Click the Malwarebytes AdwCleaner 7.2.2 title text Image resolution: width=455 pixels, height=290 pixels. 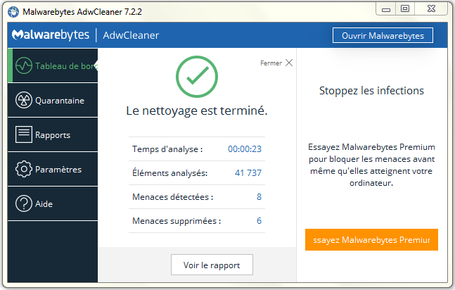82,12
